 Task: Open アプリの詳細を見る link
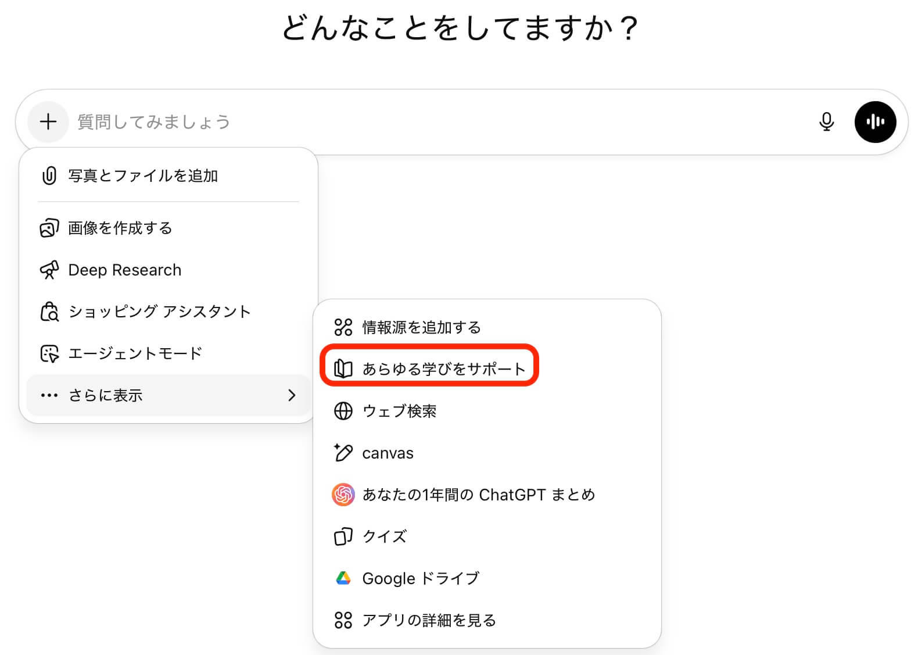pos(429,620)
